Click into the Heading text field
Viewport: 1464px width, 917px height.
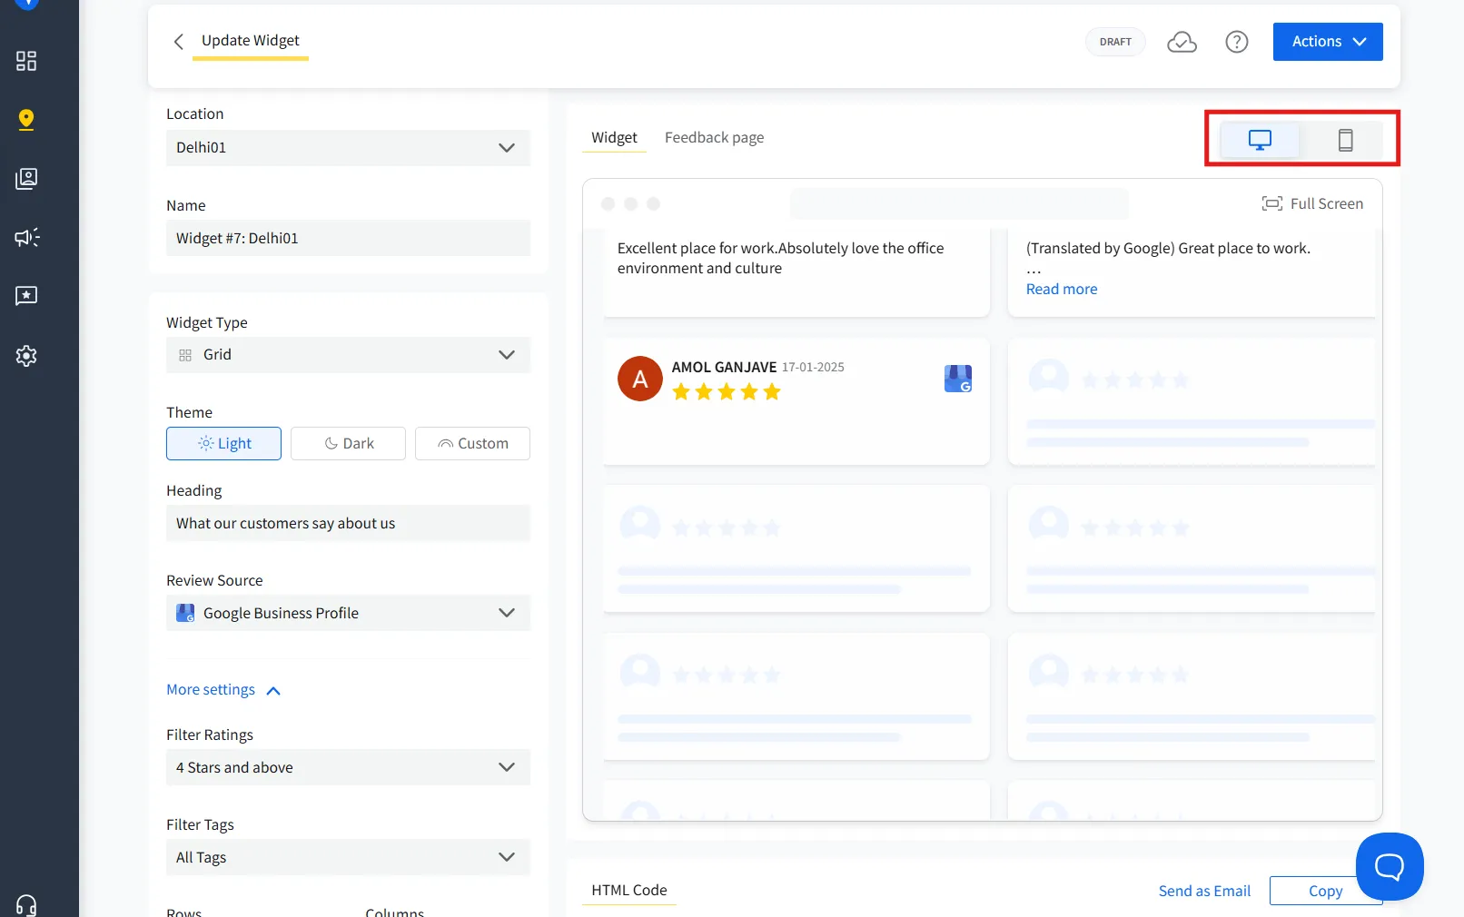click(348, 524)
